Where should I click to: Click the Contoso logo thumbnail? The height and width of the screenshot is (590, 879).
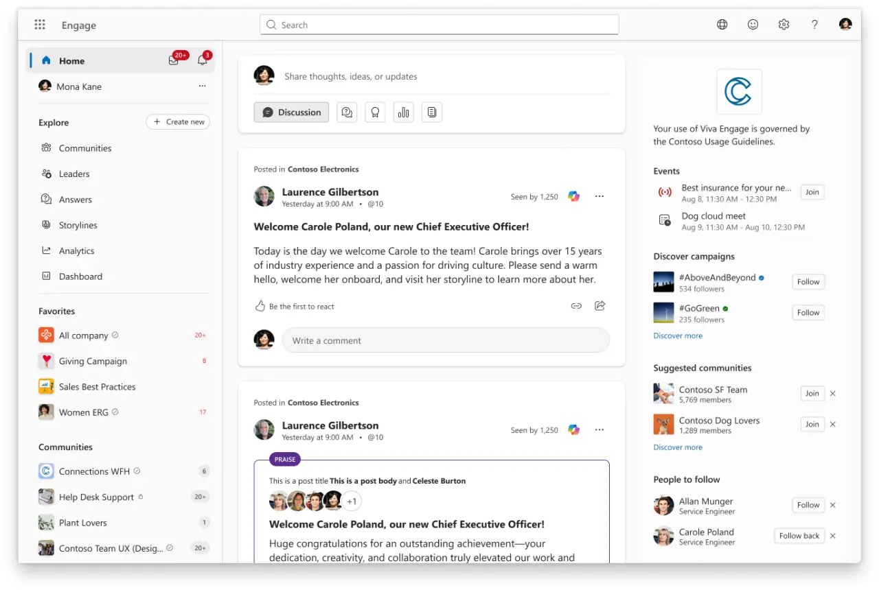739,92
